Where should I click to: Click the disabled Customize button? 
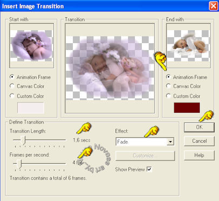tap(145, 156)
